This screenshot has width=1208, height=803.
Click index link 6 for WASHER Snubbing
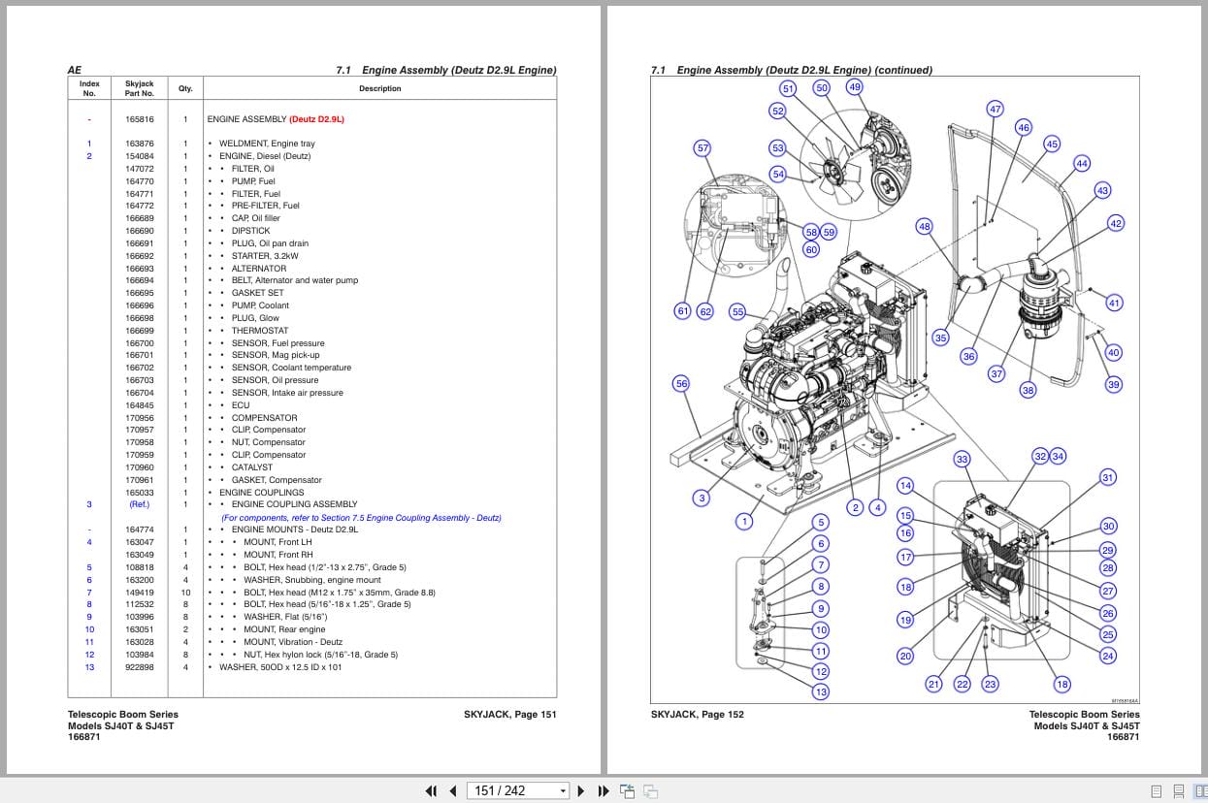tap(89, 579)
